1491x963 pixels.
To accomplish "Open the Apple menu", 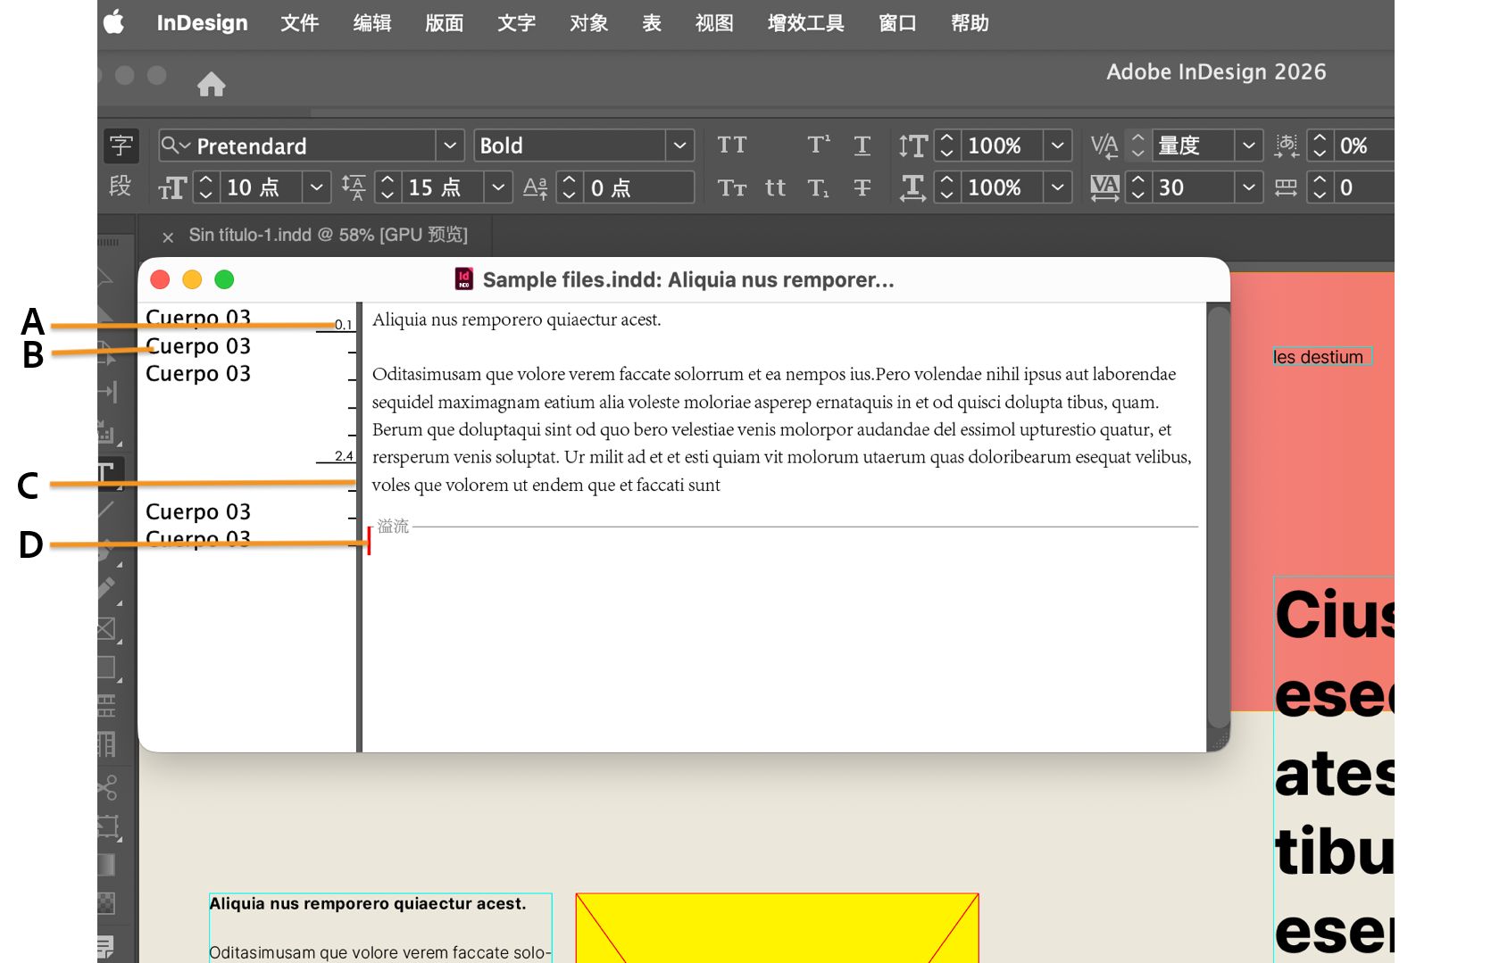I will 114,22.
